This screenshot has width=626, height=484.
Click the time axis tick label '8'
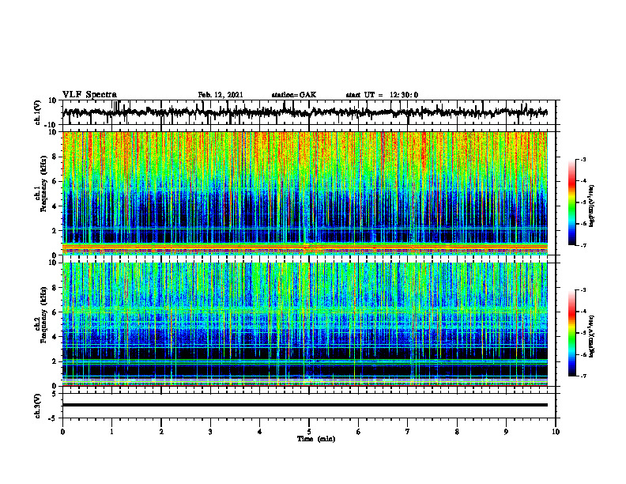457,432
